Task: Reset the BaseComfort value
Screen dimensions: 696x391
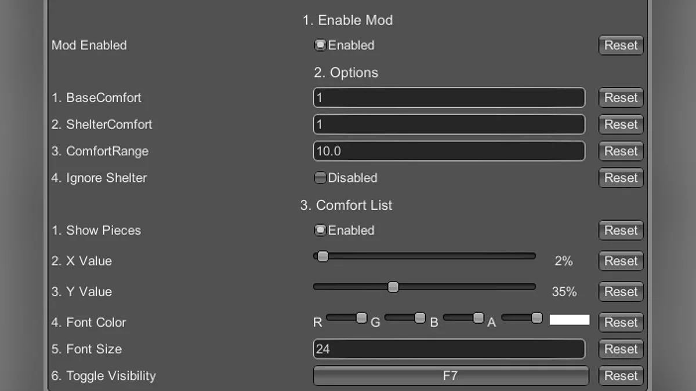Action: (621, 98)
